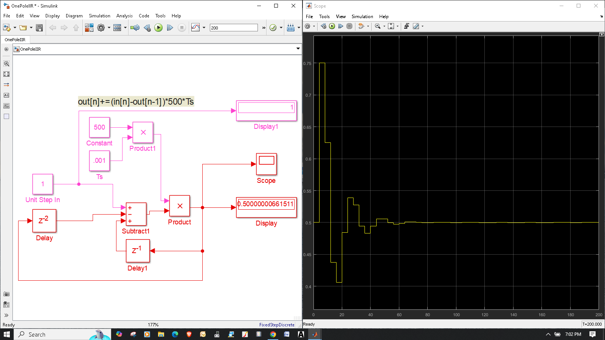
Task: Expand the Model Advisor dropdown arrow
Action: coord(281,28)
